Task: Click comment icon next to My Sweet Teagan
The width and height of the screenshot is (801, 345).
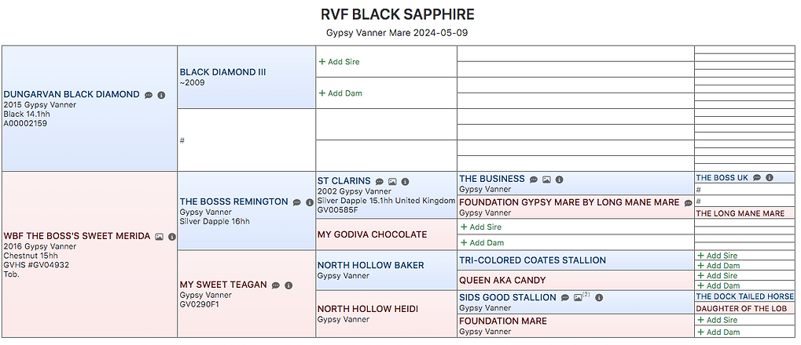Action: pyautogui.click(x=276, y=285)
